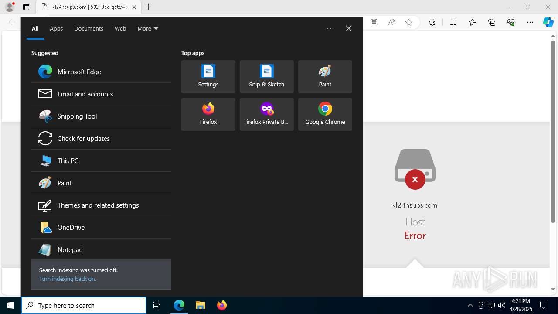Open network status tray icon
Screen dimensions: 558x314
pos(491,305)
